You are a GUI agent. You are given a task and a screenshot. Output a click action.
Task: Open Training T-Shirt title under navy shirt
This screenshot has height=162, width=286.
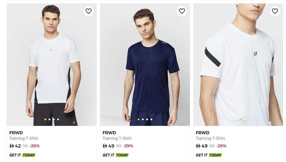[x=117, y=138]
